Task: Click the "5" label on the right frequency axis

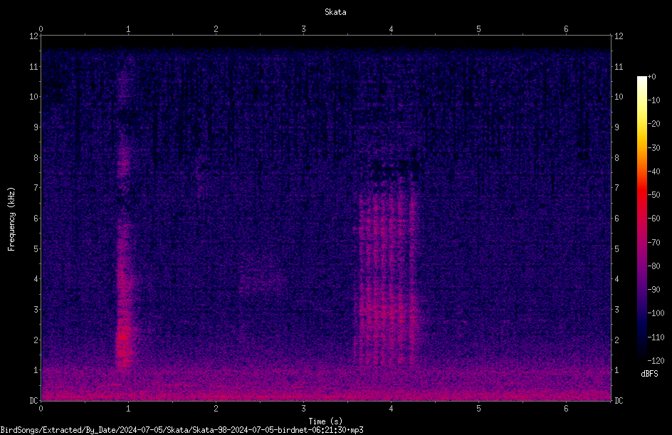Action: pos(616,249)
